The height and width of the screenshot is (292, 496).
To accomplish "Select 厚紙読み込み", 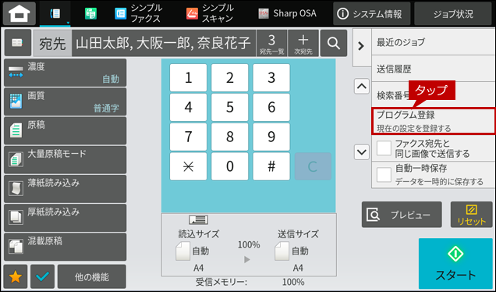I will [x=66, y=218].
